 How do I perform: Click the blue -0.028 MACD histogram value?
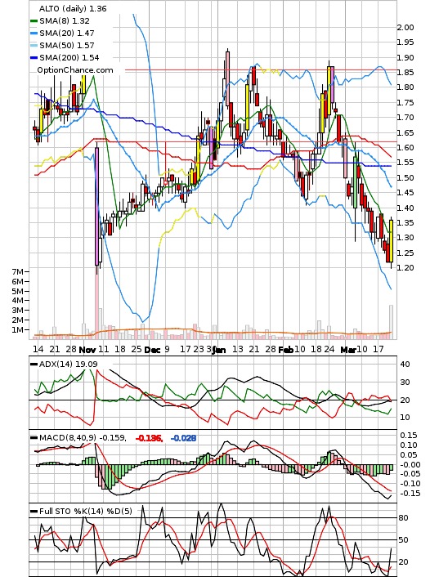tap(183, 438)
